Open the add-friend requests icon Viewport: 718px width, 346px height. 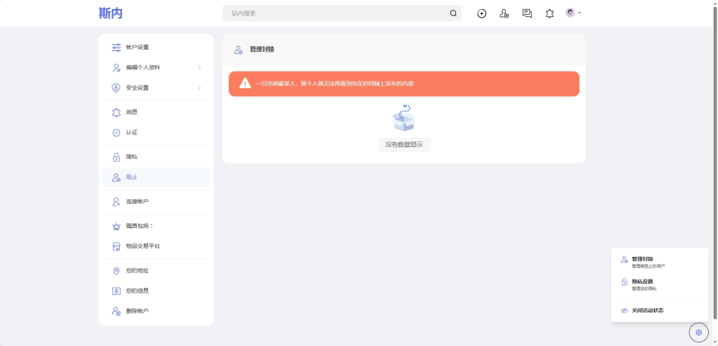point(504,13)
